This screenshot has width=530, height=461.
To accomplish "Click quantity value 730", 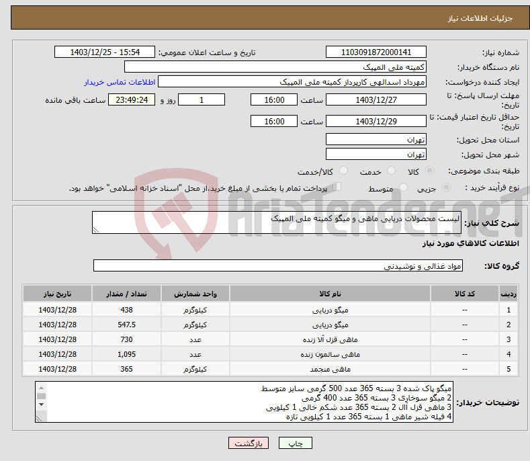I will [x=126, y=339].
